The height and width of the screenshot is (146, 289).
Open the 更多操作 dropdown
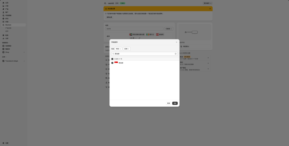coord(207,3)
